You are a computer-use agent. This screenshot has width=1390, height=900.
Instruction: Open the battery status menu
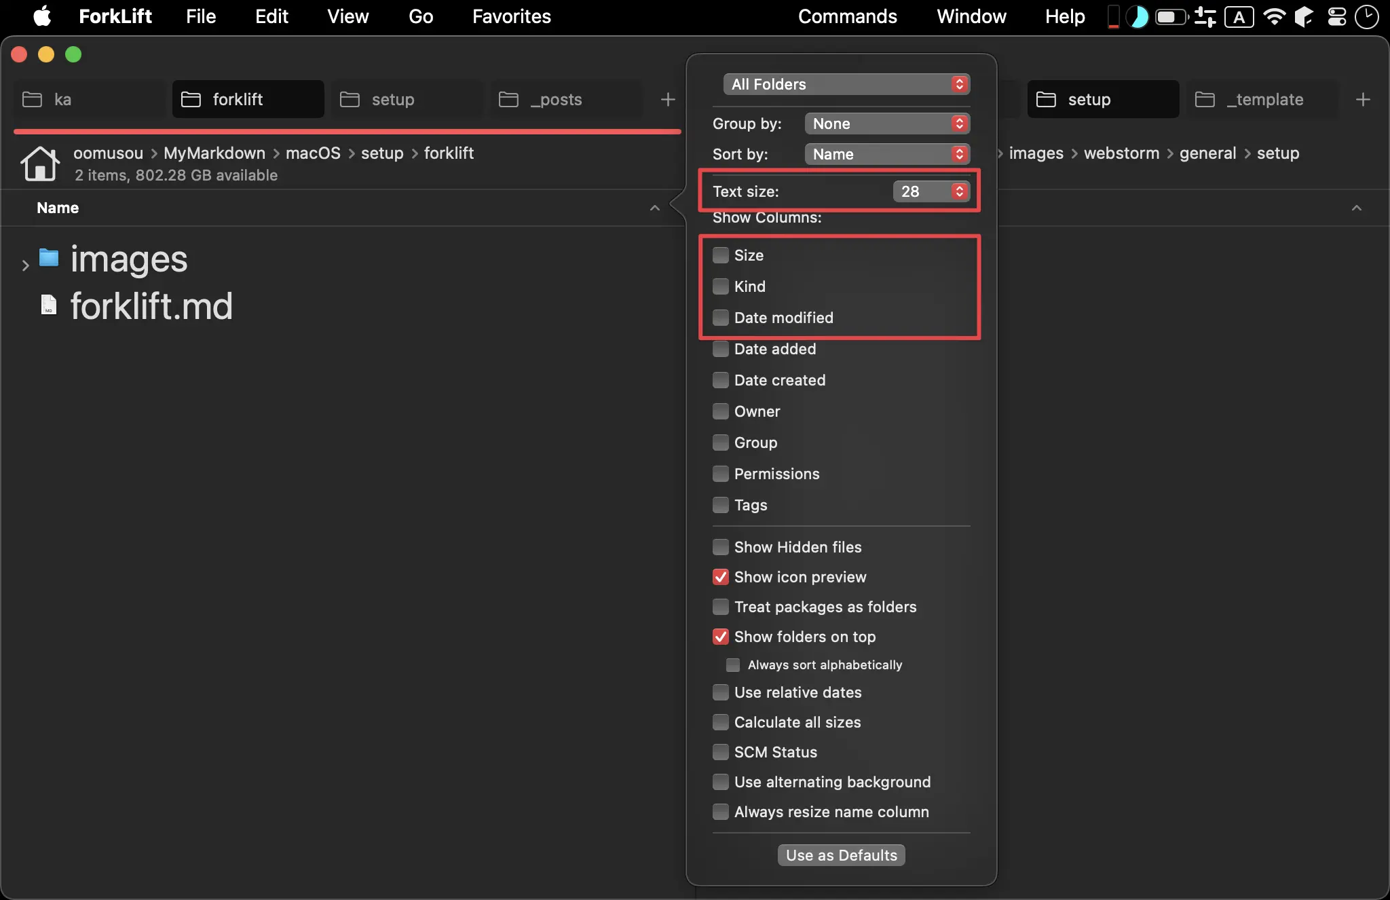point(1172,16)
